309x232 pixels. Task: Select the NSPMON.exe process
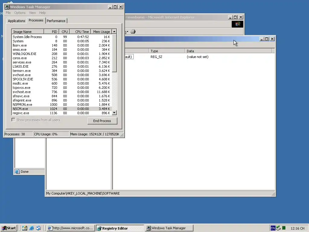[62, 105]
